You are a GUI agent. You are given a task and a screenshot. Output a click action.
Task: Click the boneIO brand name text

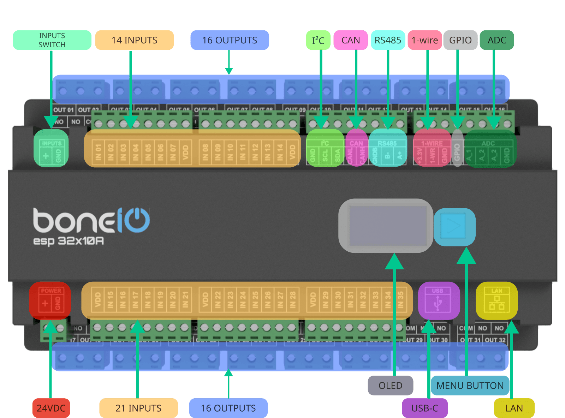point(92,220)
